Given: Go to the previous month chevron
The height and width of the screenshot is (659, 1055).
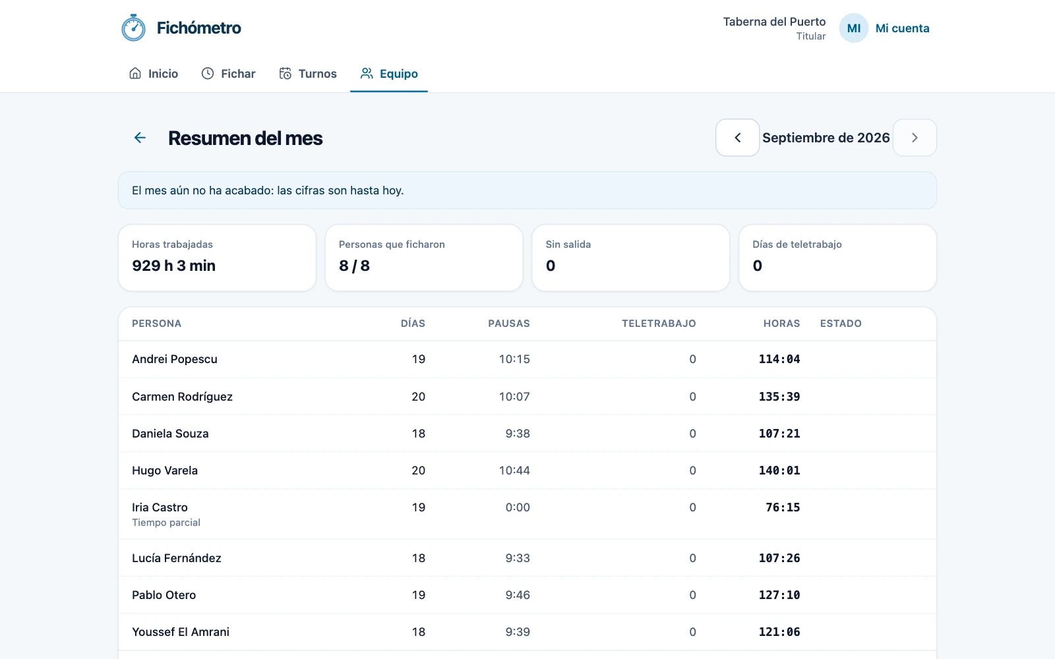Looking at the screenshot, I should click(x=738, y=138).
